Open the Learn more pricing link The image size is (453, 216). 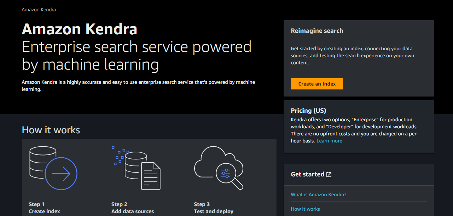tap(329, 141)
